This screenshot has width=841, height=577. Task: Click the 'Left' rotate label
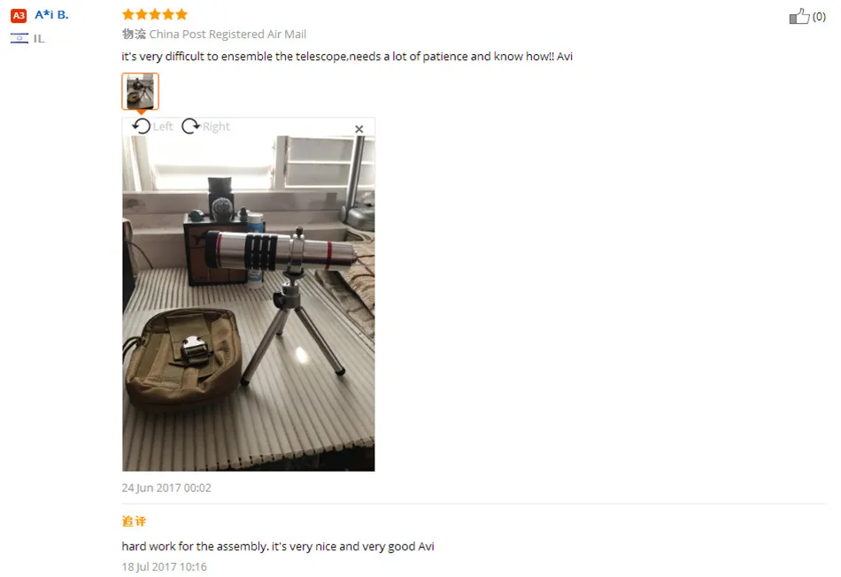163,127
